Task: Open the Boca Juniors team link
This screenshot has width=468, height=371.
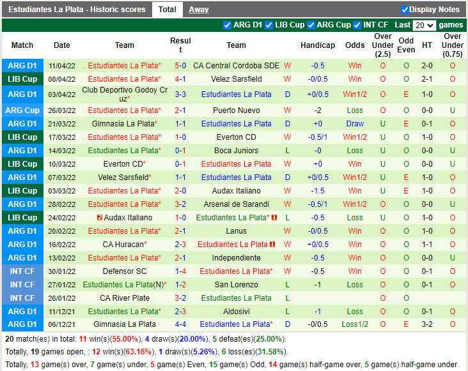Action: pos(236,151)
